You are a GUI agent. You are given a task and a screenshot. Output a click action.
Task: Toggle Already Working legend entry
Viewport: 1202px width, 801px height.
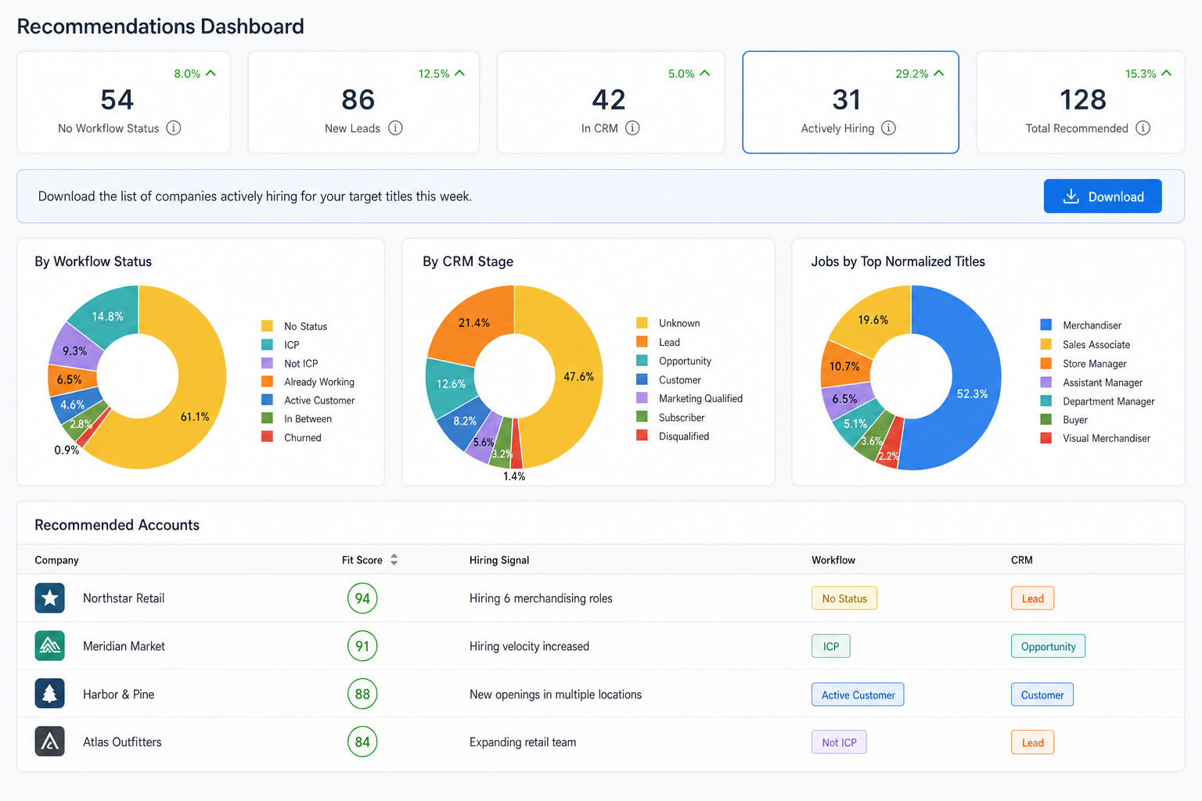[x=308, y=382]
